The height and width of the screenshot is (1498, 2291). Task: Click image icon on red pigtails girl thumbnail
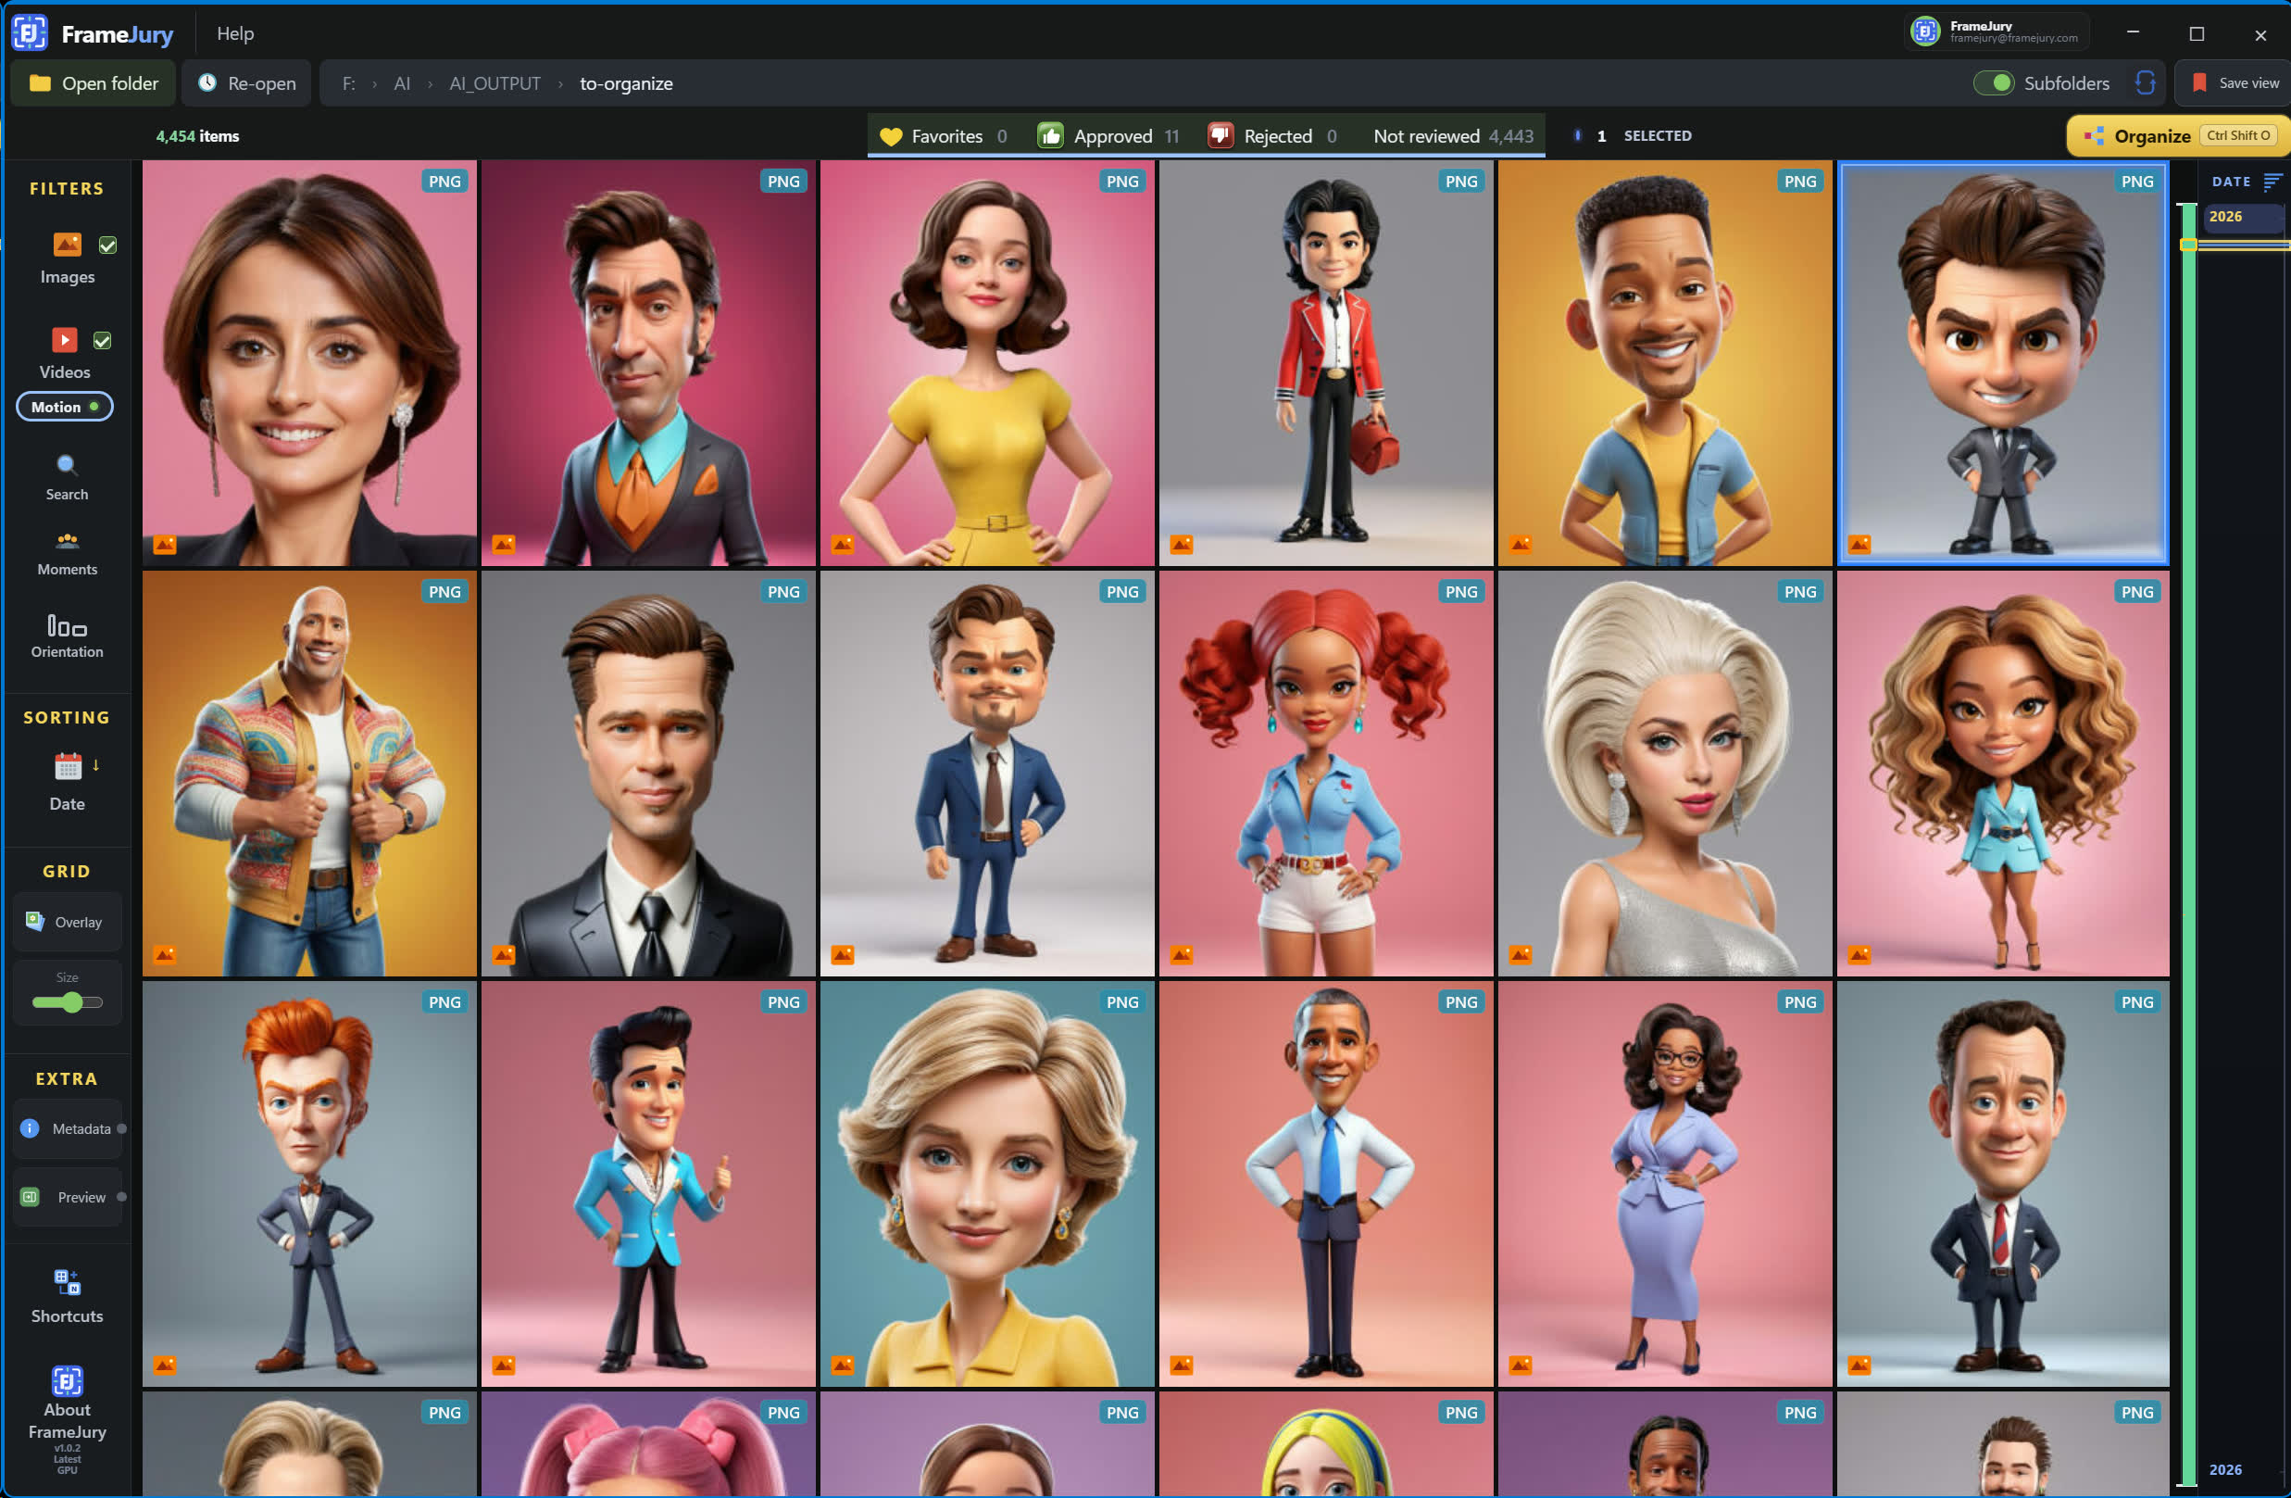(x=1181, y=955)
